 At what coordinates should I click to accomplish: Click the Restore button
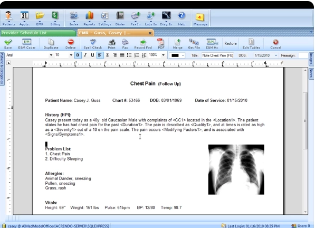coord(231,43)
